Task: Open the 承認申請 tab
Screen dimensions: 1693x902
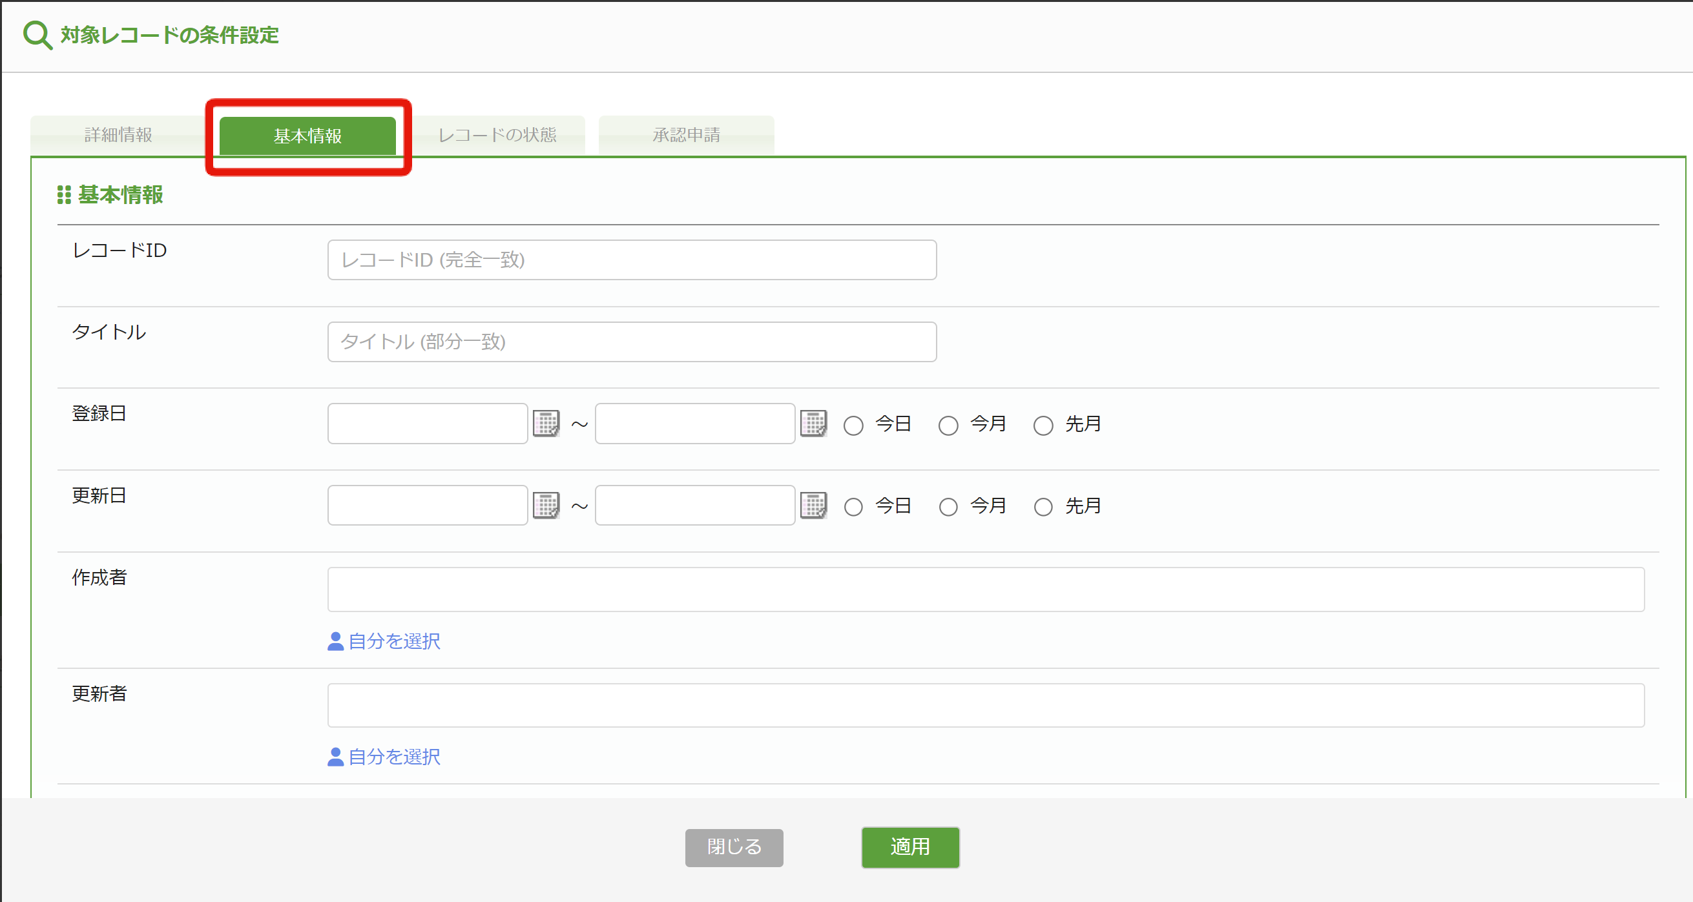Action: pyautogui.click(x=686, y=136)
